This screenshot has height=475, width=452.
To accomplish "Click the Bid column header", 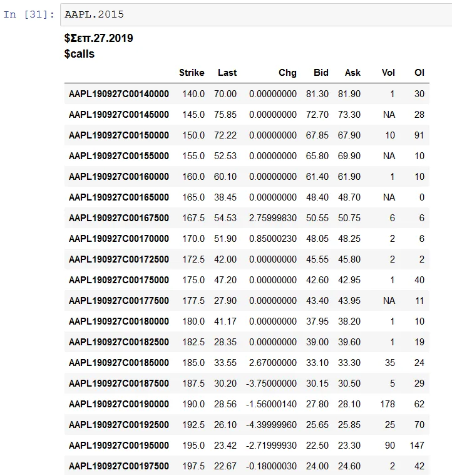I will coord(321,73).
